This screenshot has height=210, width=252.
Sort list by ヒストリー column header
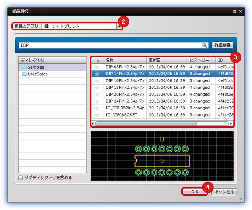pos(201,60)
